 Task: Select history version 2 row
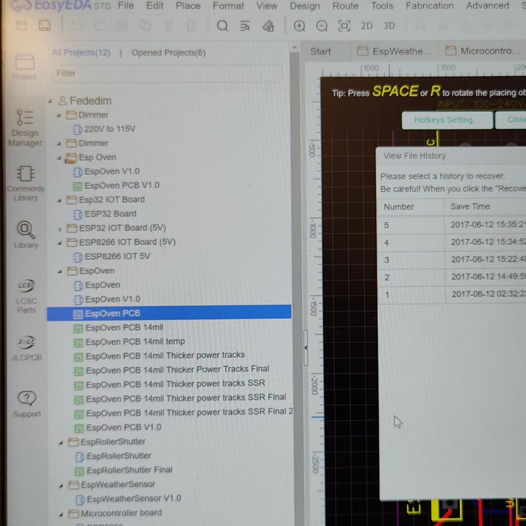pos(452,277)
